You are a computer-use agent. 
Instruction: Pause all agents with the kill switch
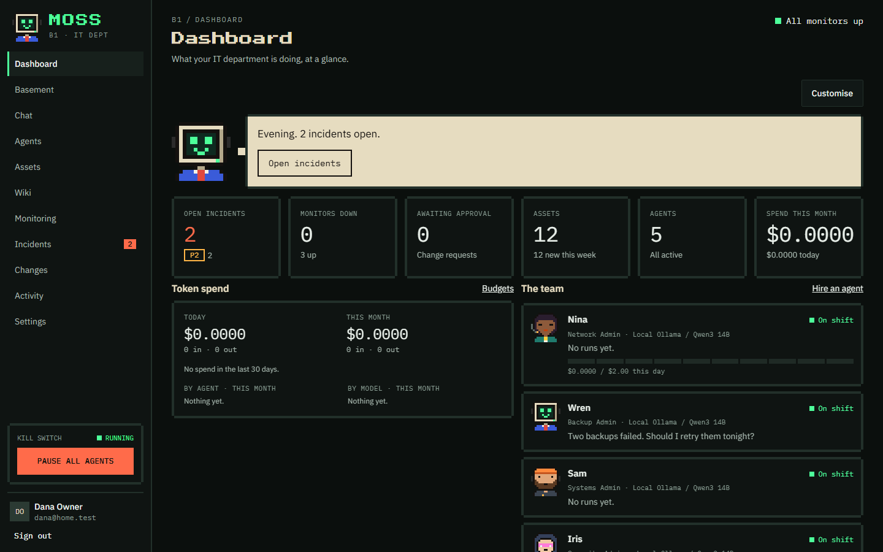[x=75, y=461]
